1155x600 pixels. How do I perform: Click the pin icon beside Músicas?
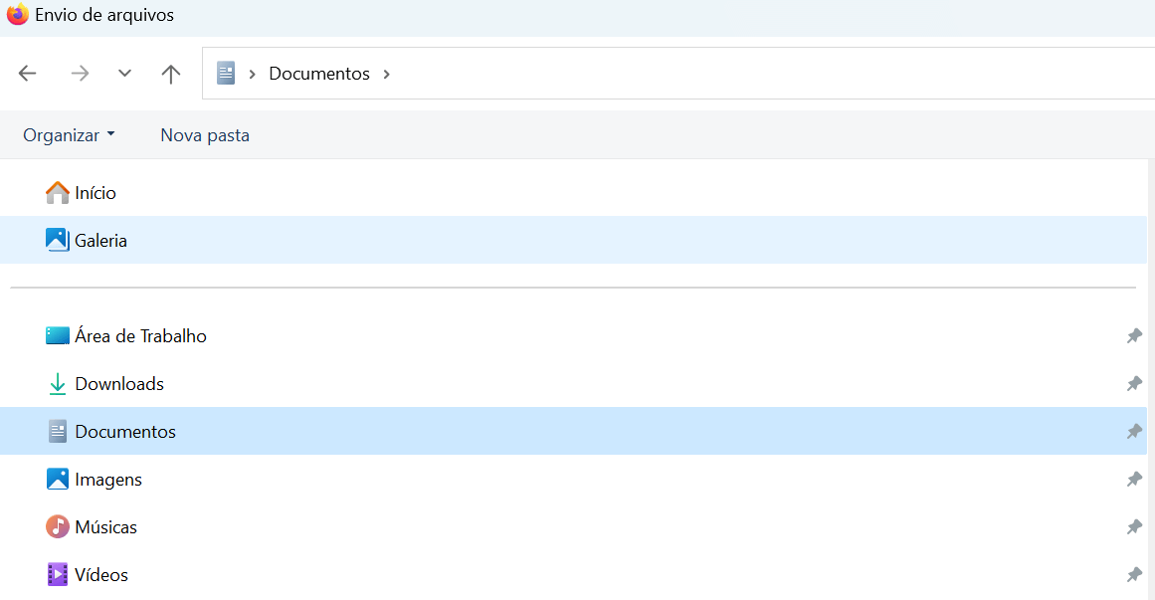[x=1134, y=527]
